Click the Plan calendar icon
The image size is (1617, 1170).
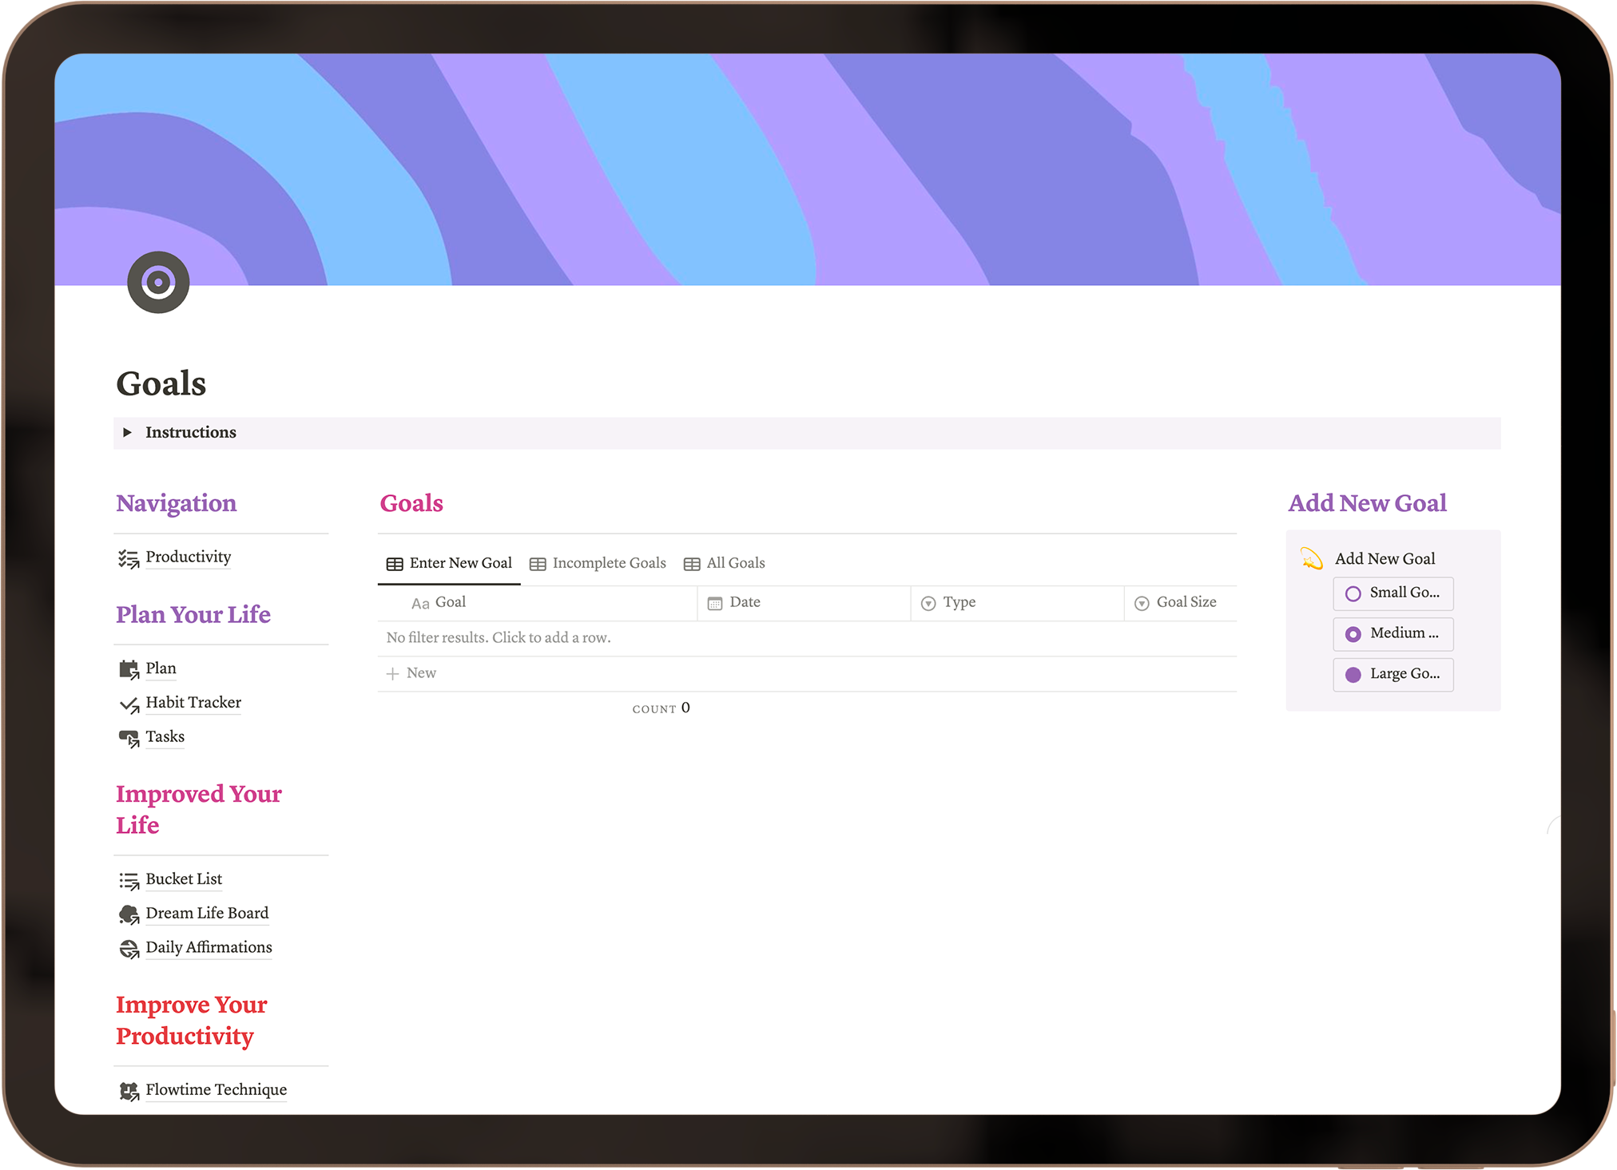[x=129, y=669]
